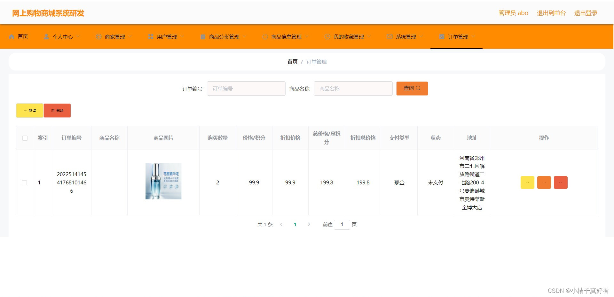The height and width of the screenshot is (297, 614).
Task: Go to the next page arrow
Action: 309,224
